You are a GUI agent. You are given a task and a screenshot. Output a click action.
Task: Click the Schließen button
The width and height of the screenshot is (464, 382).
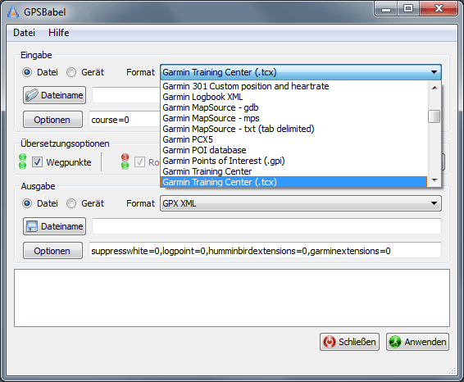point(349,342)
